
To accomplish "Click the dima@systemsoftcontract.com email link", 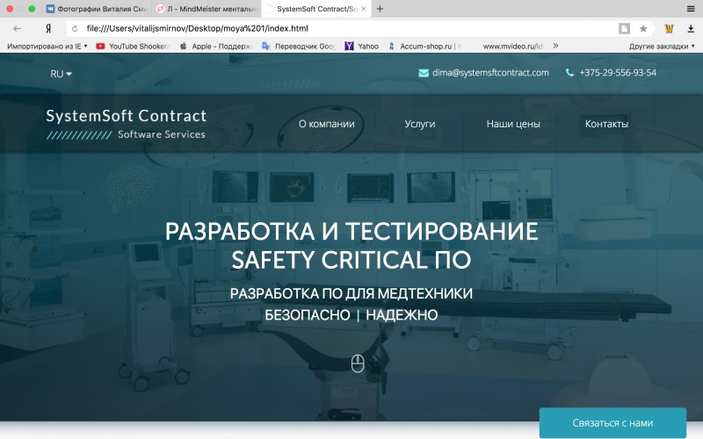I will (490, 73).
